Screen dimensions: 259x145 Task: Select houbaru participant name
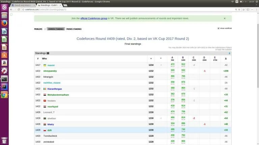(52, 101)
